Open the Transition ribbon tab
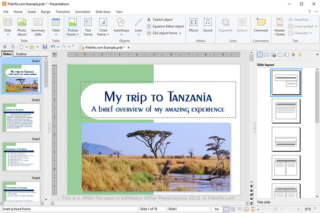320x213 pixels. pos(63,12)
